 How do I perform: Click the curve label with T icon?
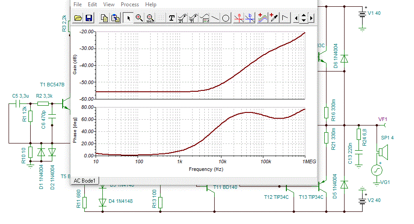pyautogui.click(x=183, y=18)
